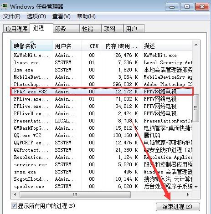Click the 结束进程(E) button

point(178,207)
